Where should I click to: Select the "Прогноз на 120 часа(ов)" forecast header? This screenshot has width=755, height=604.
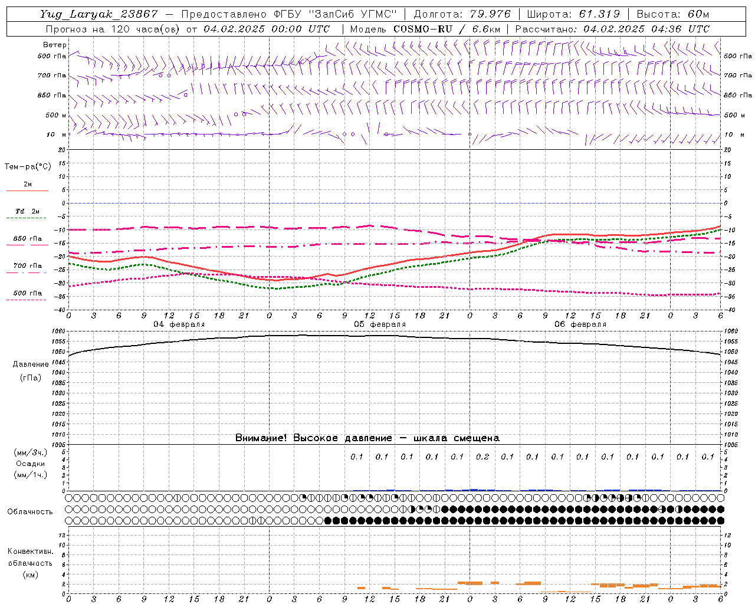(113, 29)
